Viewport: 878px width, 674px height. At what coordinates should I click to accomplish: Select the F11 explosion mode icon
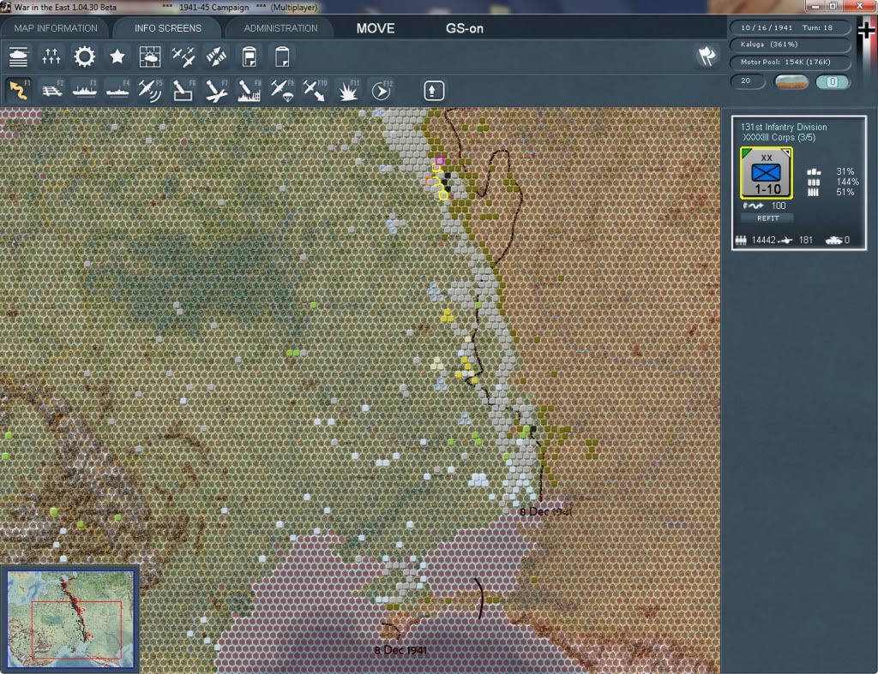pos(348,91)
